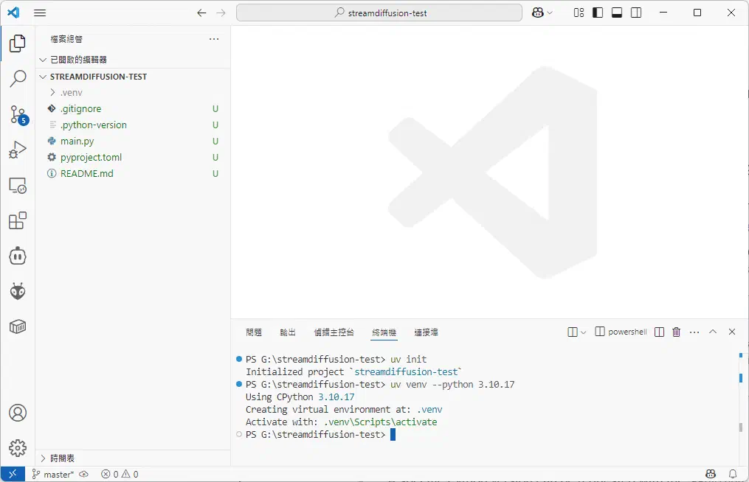
Task: Toggle the Secondary Side Bar visibility
Action: pyautogui.click(x=635, y=13)
